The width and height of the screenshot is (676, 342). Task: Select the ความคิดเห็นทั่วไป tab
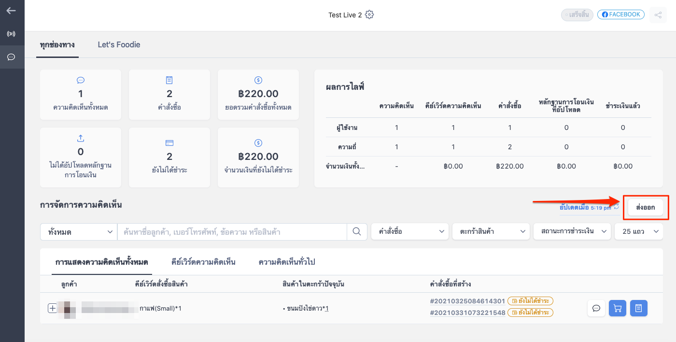(287, 262)
